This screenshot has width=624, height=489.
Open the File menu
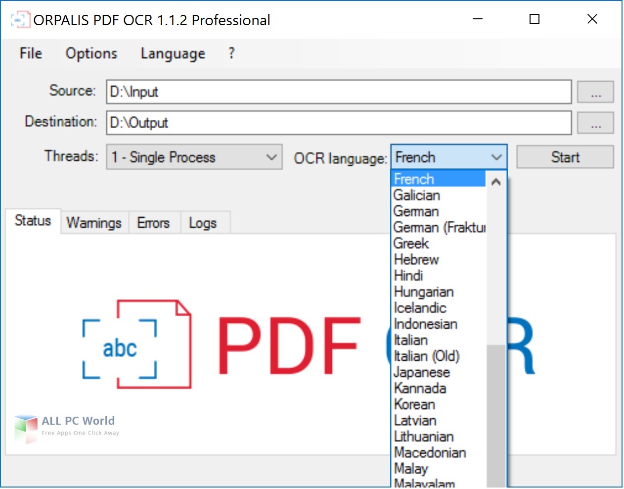tap(31, 53)
